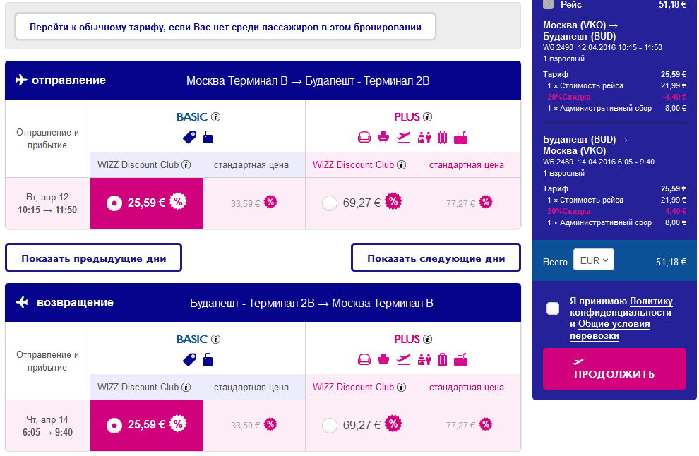Click the price tag icon under departure BASIC
Viewport: 699px width, 456px height.
pyautogui.click(x=190, y=138)
